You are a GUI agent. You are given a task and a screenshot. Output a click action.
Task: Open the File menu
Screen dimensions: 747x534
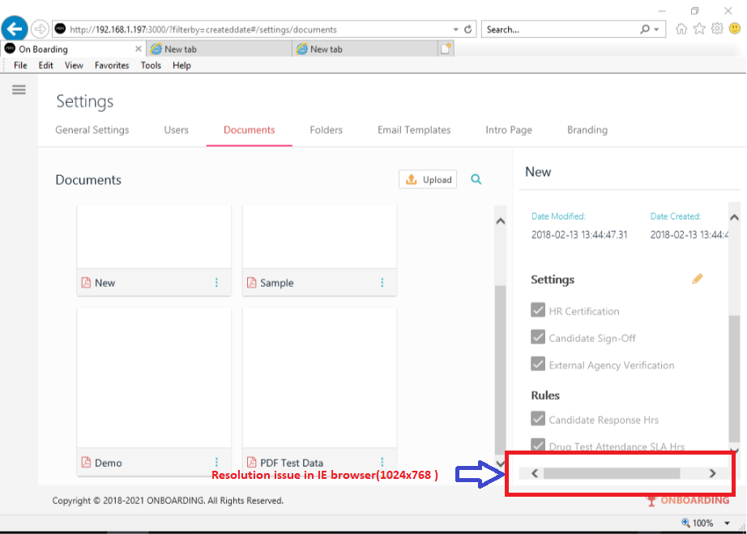coord(20,66)
